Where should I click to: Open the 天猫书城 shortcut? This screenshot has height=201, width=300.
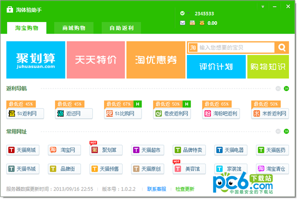tap(23, 169)
